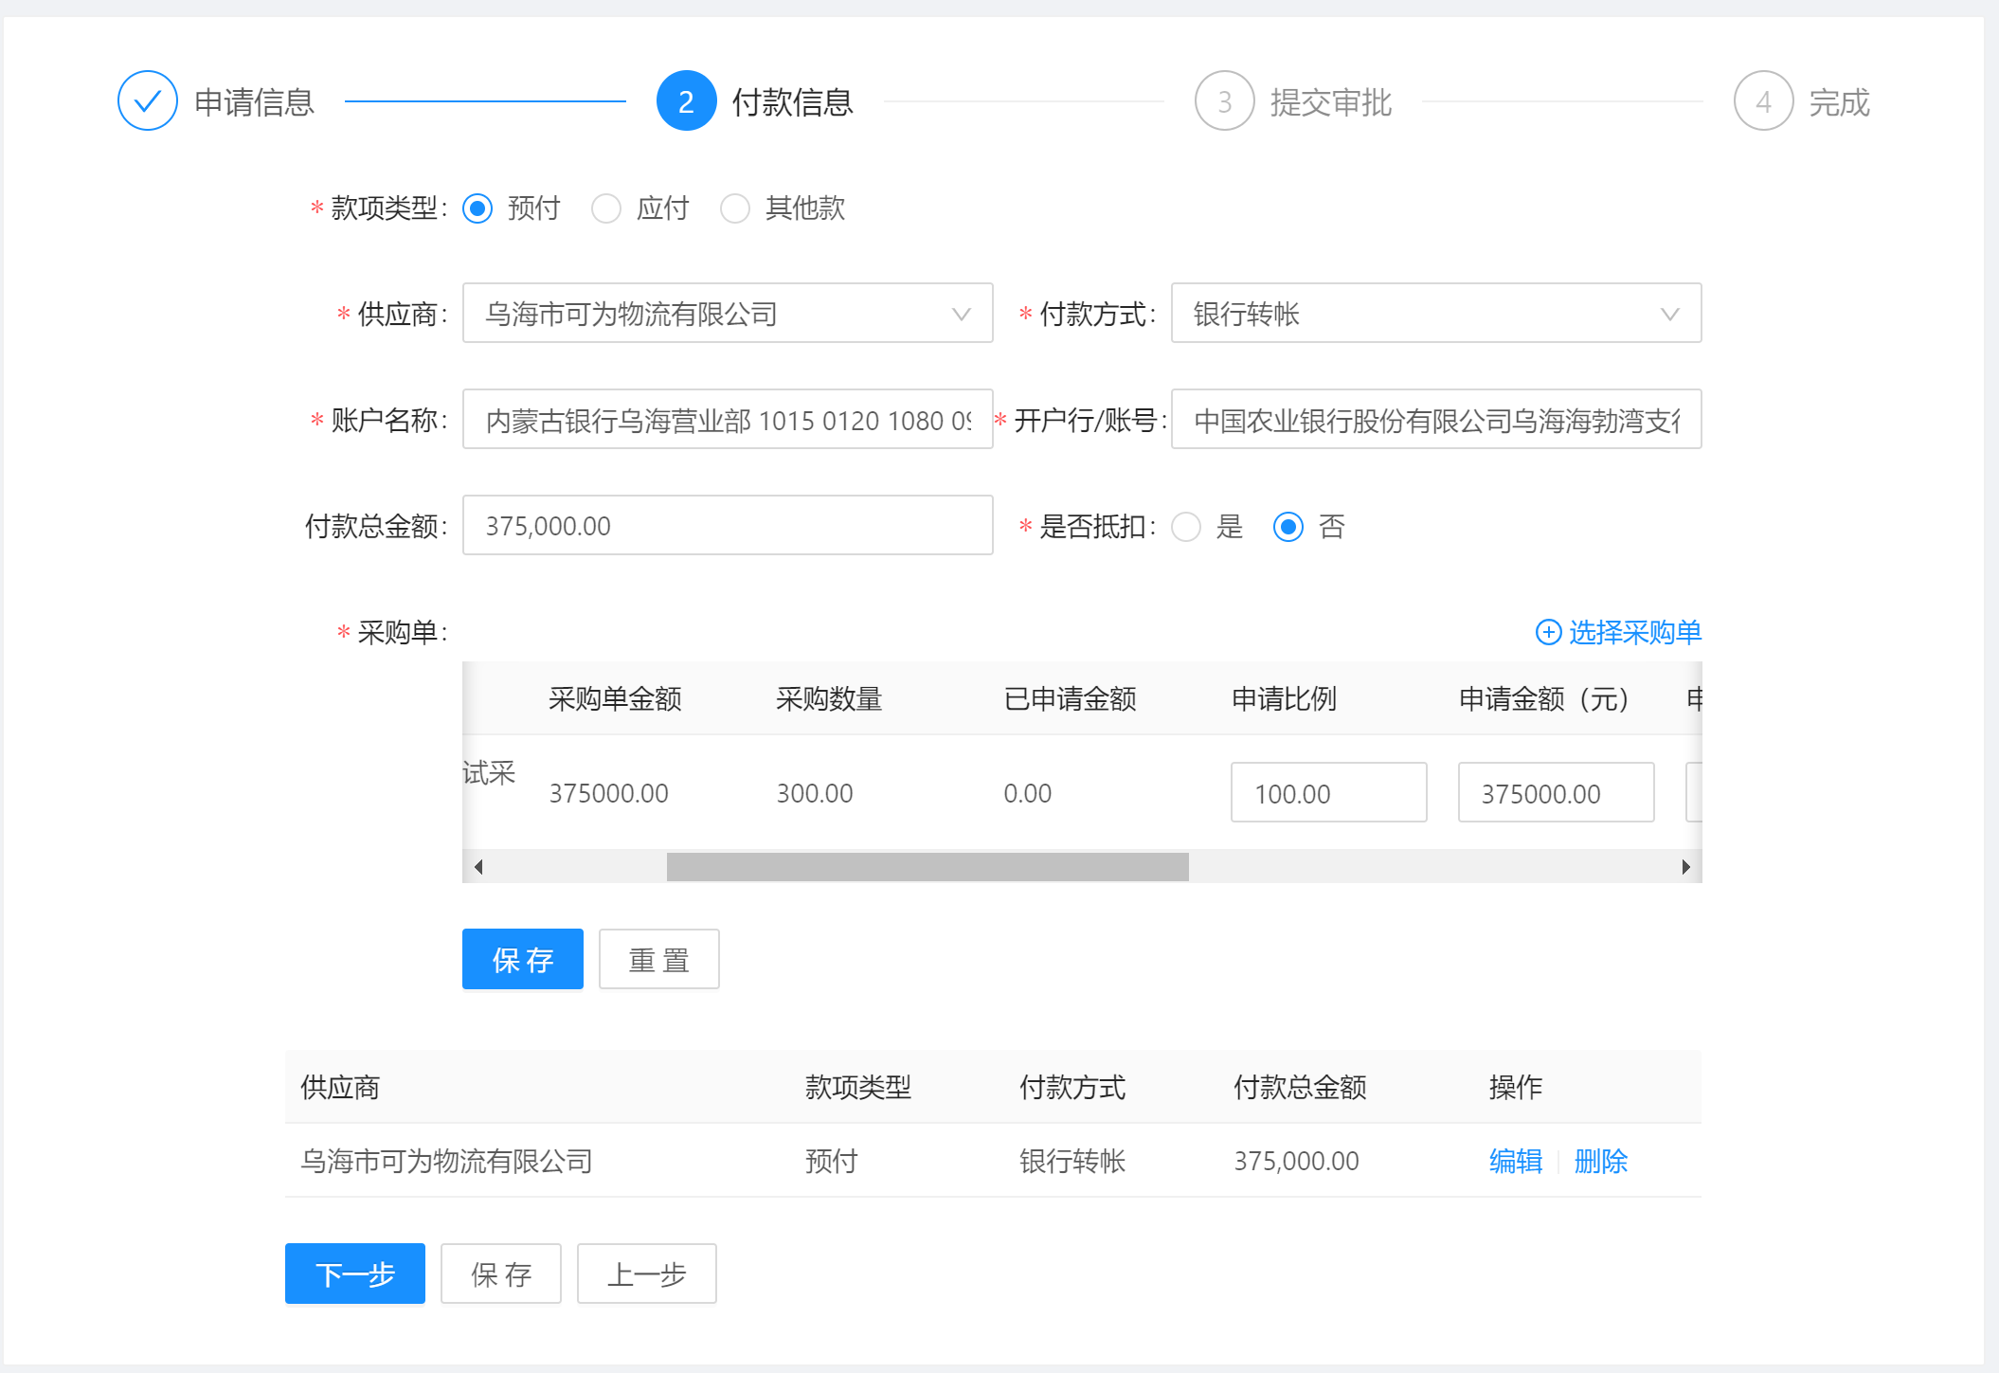This screenshot has height=1373, width=1999.
Task: Click the step 3 circle for 提交审批
Action: pos(1224,101)
